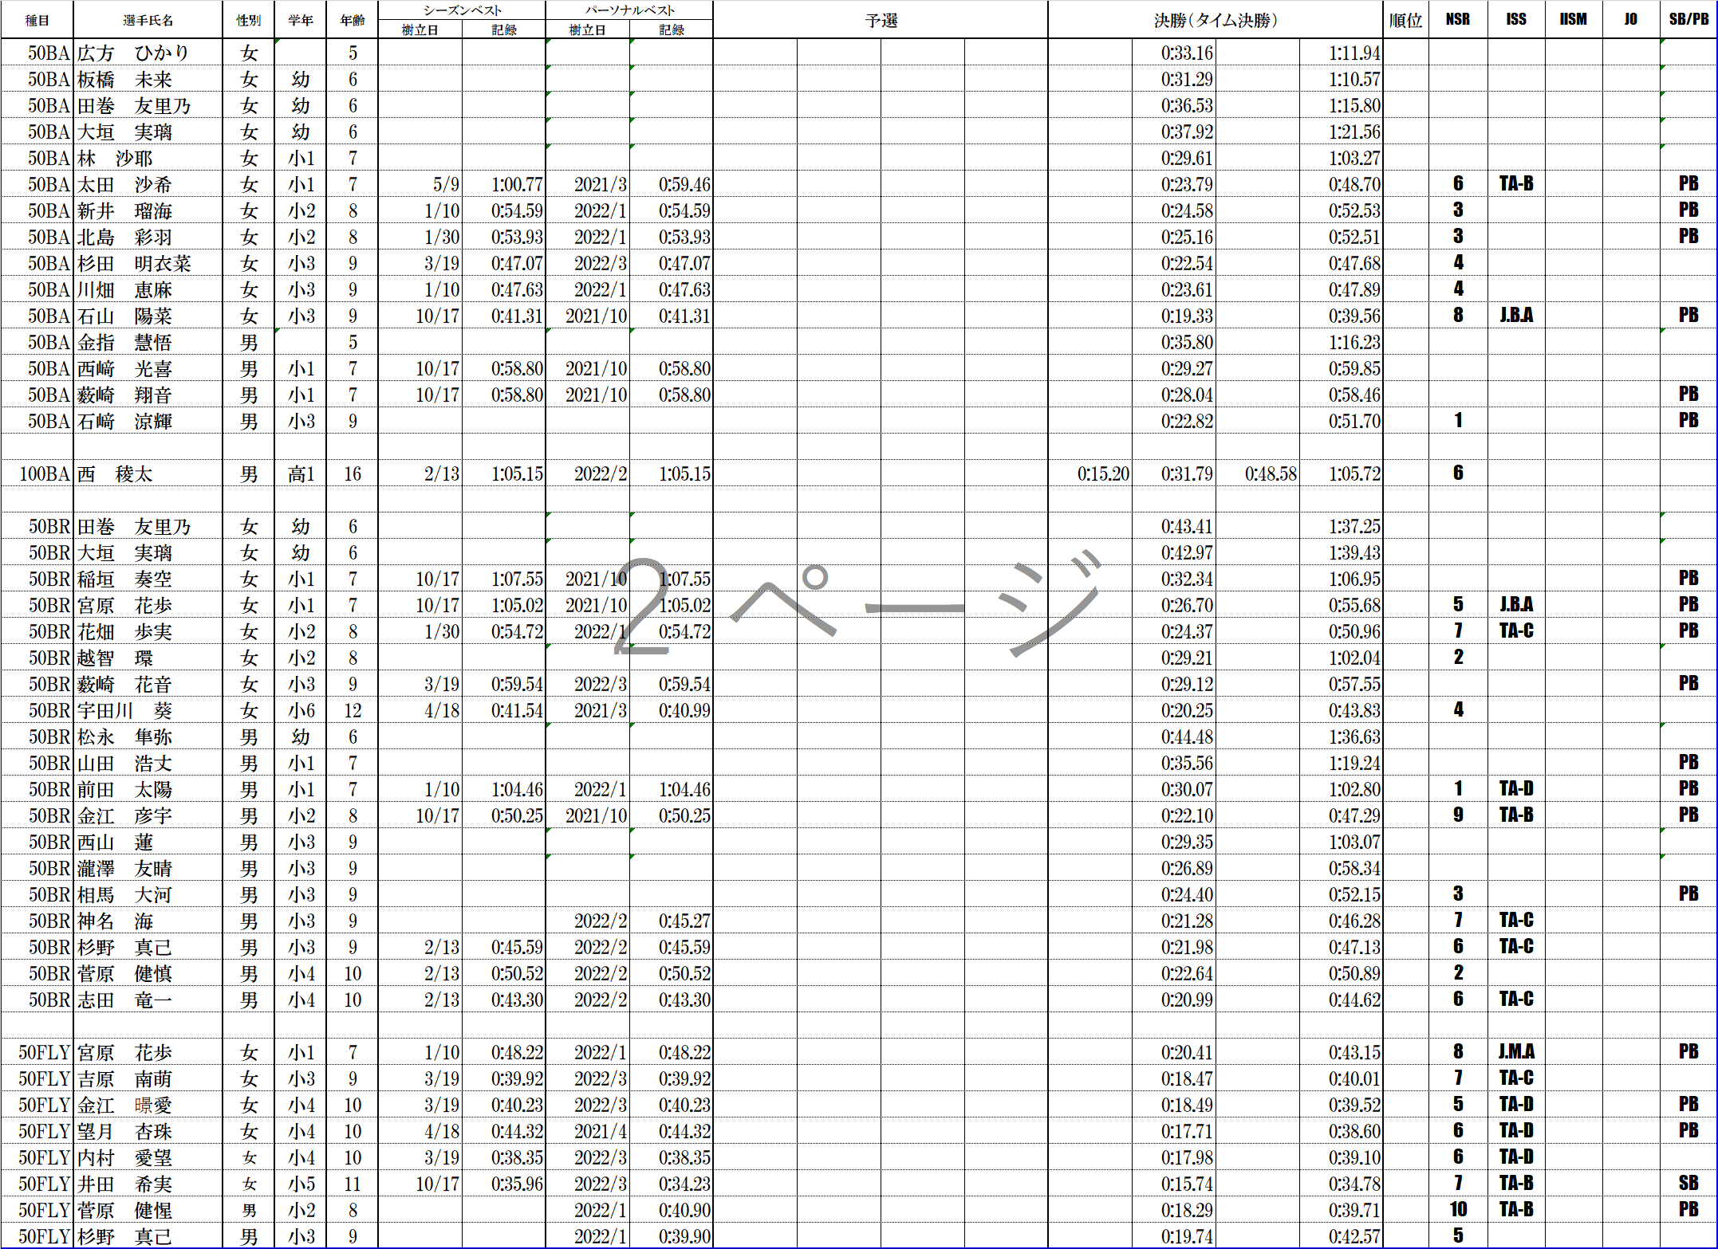Click the name cell 北島 彩羽

click(148, 237)
